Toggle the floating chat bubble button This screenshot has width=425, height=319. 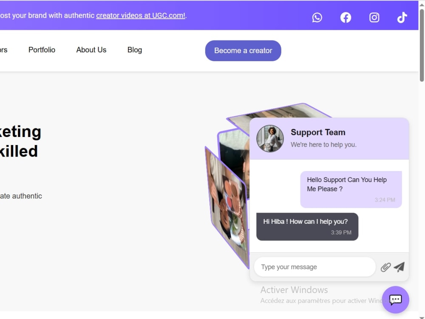tap(395, 300)
